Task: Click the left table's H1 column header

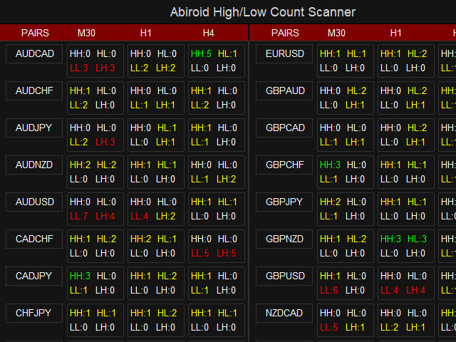Action: tap(145, 33)
